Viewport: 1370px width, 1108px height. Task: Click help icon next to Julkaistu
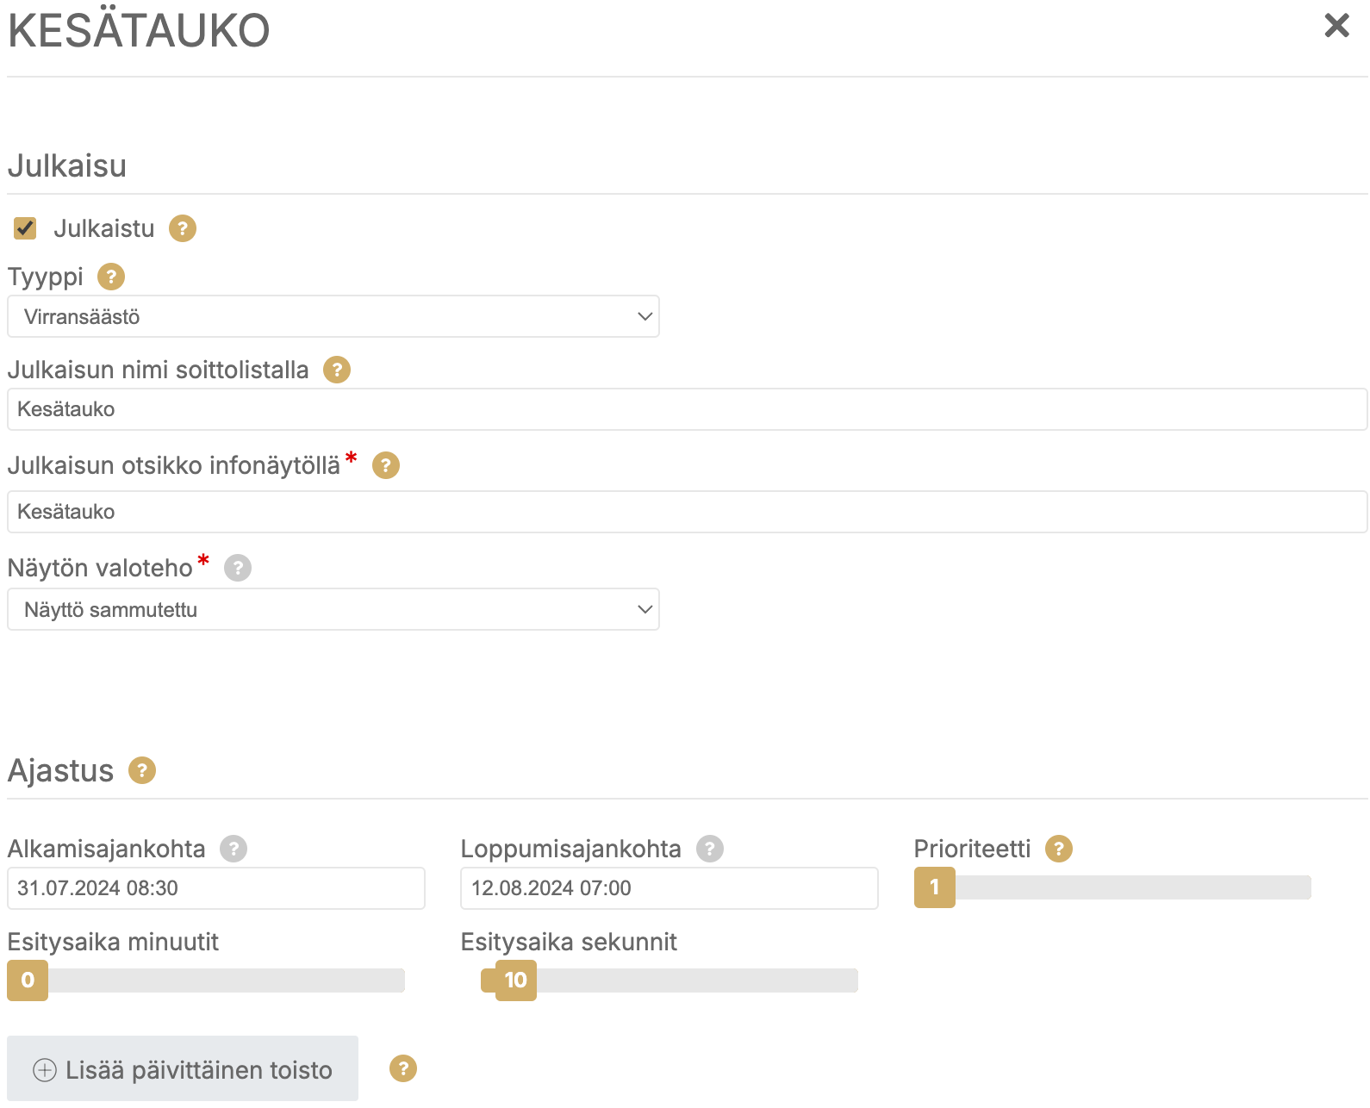[182, 228]
